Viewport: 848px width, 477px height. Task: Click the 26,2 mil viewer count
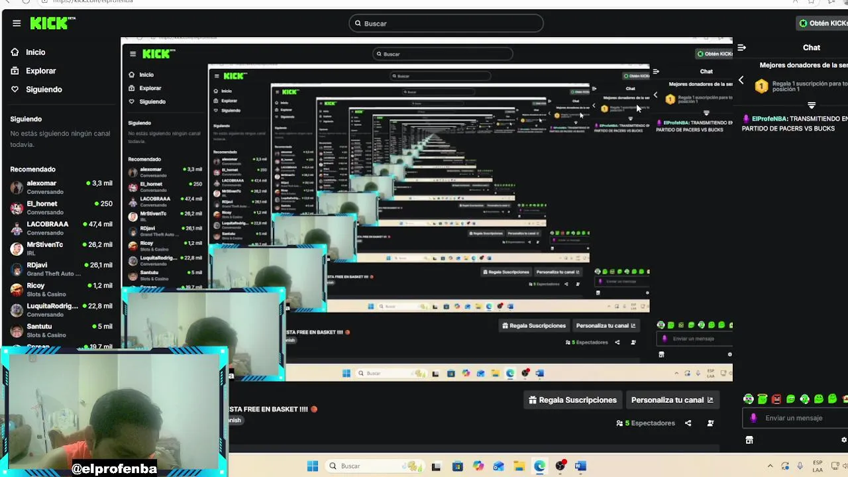[x=97, y=244]
